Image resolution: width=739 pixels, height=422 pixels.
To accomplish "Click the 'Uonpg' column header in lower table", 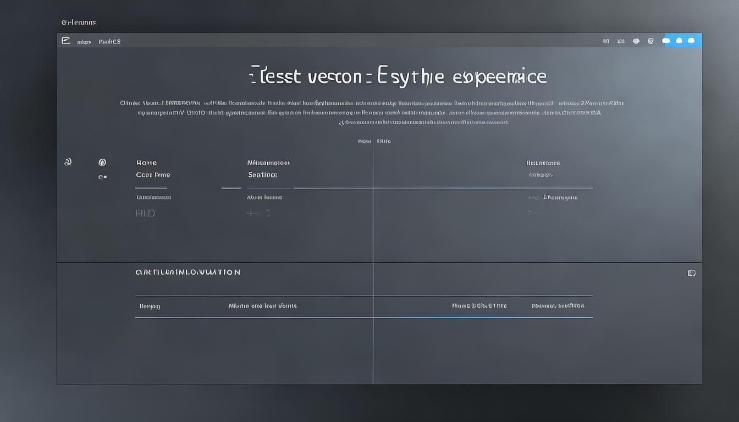I will coord(150,306).
